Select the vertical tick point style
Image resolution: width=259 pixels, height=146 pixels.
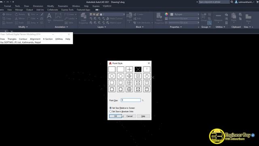(146, 69)
